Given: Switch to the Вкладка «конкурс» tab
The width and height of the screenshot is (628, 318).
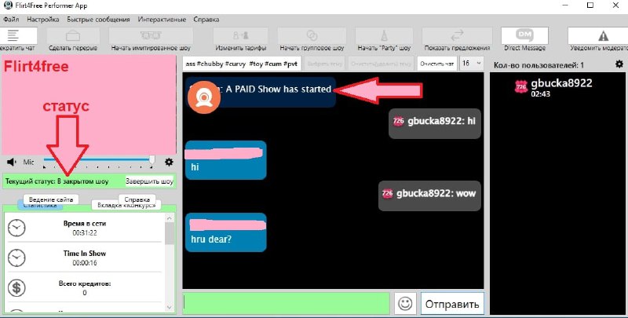Looking at the screenshot, I should (126, 205).
